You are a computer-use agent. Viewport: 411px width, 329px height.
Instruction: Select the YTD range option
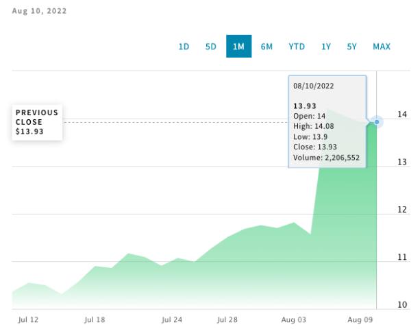point(297,47)
